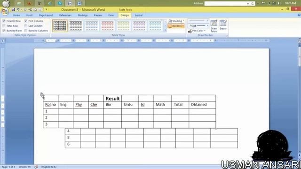This screenshot has width=301, height=169.
Task: Click the proofing errors status icon
Action: [x=36, y=167]
